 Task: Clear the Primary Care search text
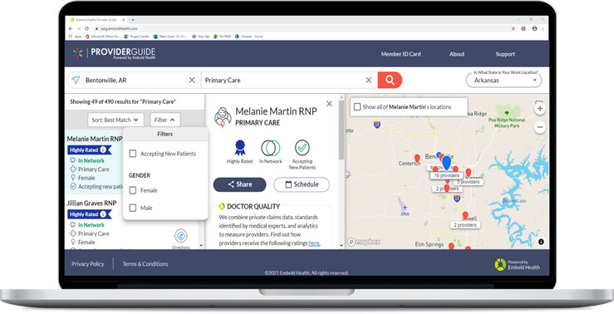point(368,80)
